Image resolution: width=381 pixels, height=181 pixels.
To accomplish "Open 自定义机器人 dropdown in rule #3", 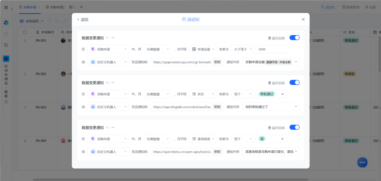I will coord(108,152).
